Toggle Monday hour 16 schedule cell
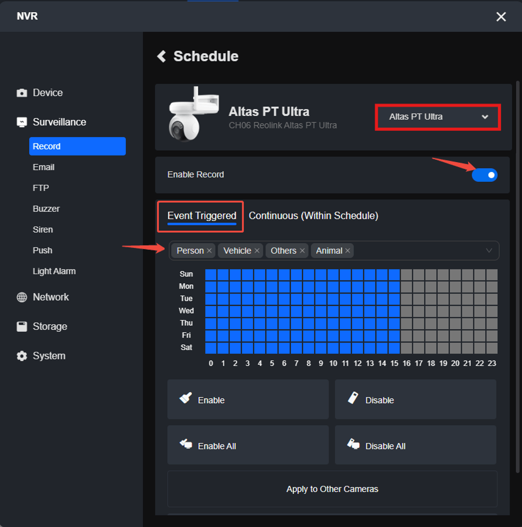 pos(406,287)
